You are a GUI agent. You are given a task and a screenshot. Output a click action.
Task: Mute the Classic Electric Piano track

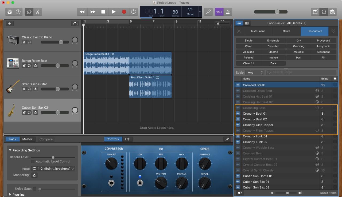click(24, 42)
